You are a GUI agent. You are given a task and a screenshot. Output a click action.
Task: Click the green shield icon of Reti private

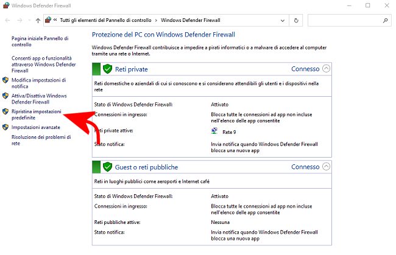tap(107, 69)
